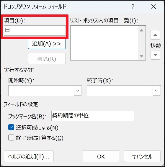Open the 終了時(X) macro dropdown
This screenshot has height=167, width=165.
tap(156, 91)
